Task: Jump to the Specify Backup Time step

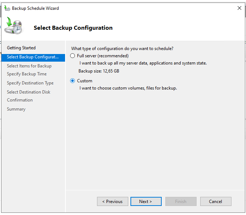Action: (27, 74)
